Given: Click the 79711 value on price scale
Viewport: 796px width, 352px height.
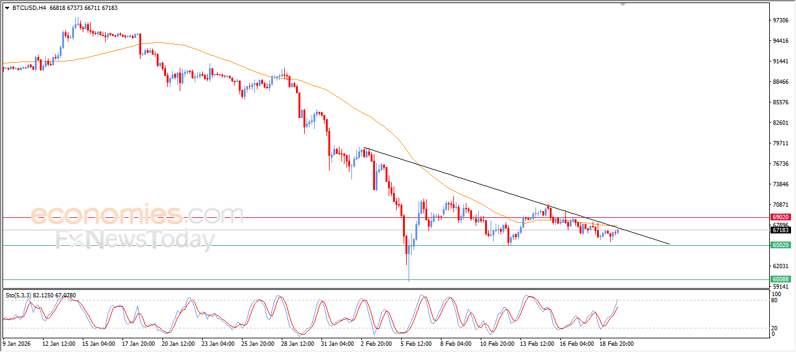Looking at the screenshot, I should (x=780, y=143).
